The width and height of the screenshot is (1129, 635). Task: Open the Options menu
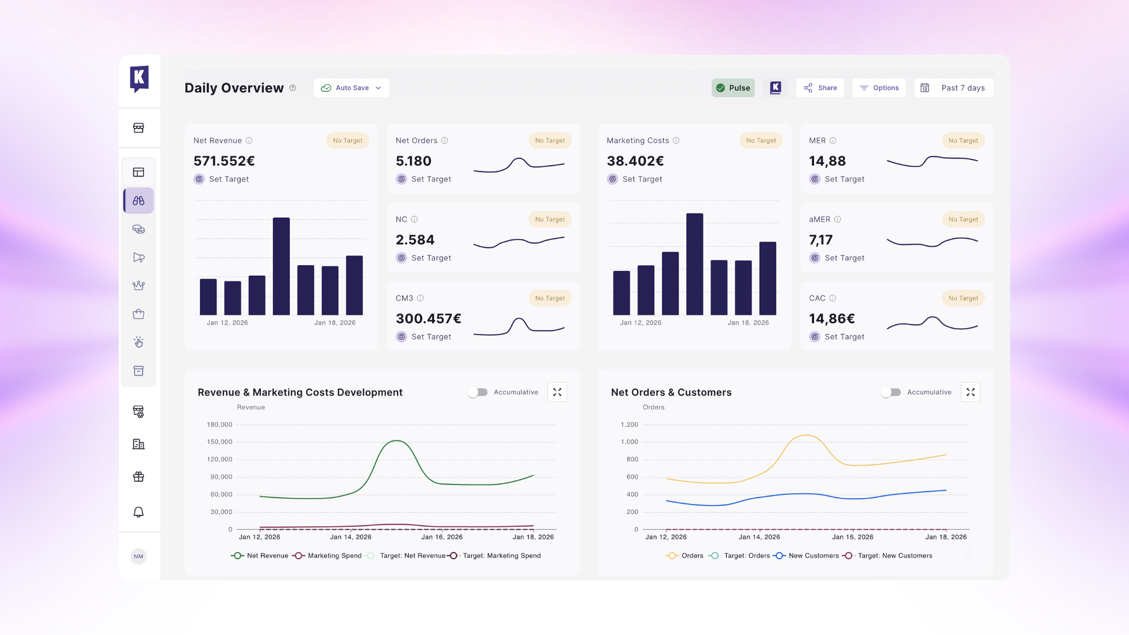(879, 88)
